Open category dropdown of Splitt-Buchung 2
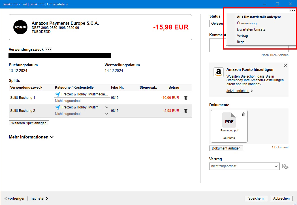This screenshot has width=297, height=205. [107, 107]
